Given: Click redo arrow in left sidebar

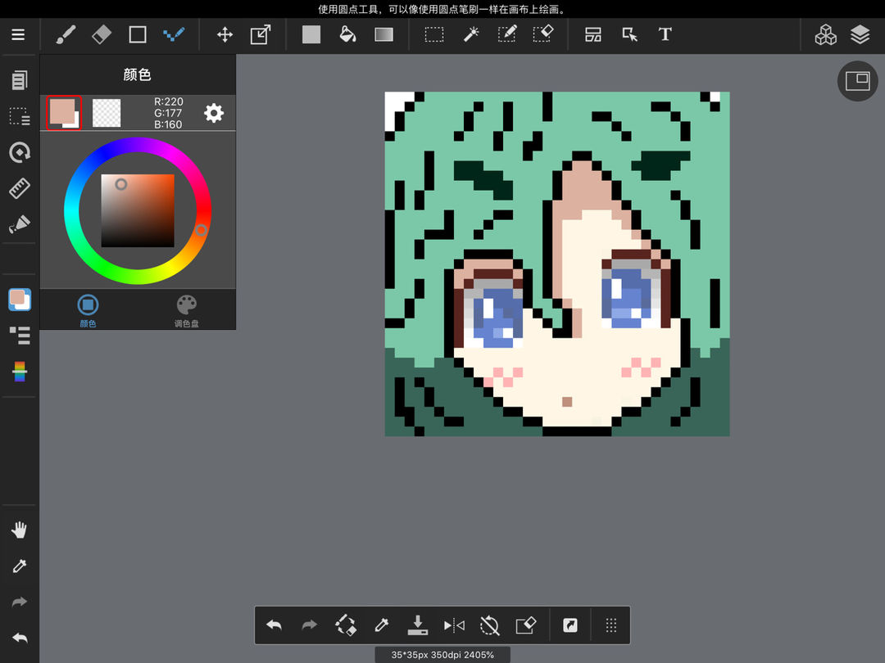Looking at the screenshot, I should [x=19, y=602].
